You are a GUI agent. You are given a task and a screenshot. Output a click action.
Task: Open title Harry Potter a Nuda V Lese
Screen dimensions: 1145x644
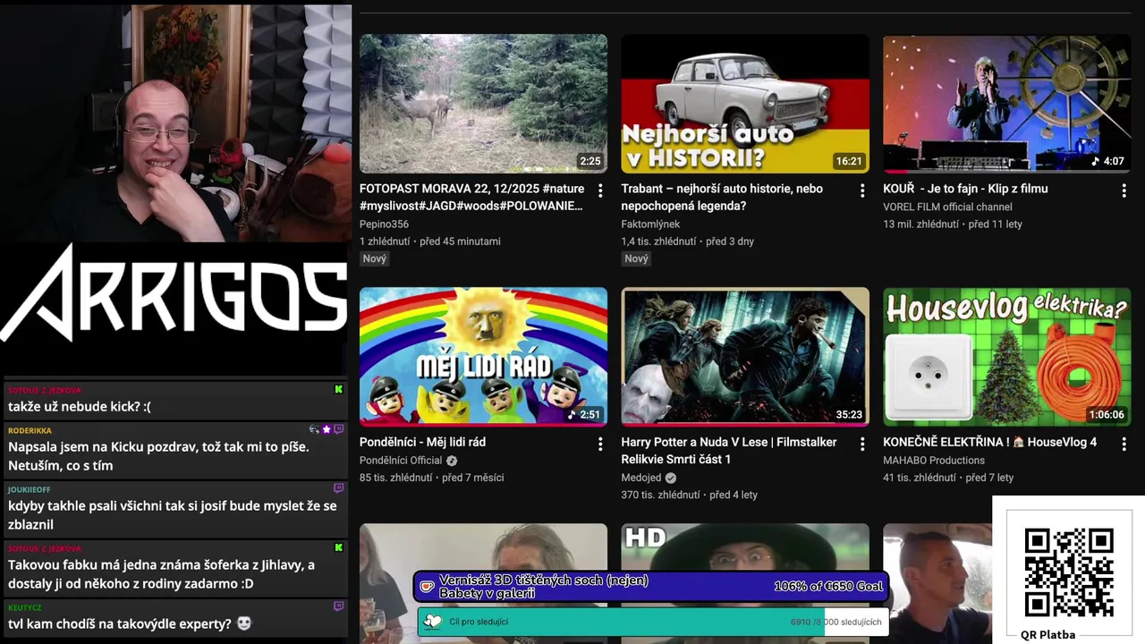(x=729, y=450)
